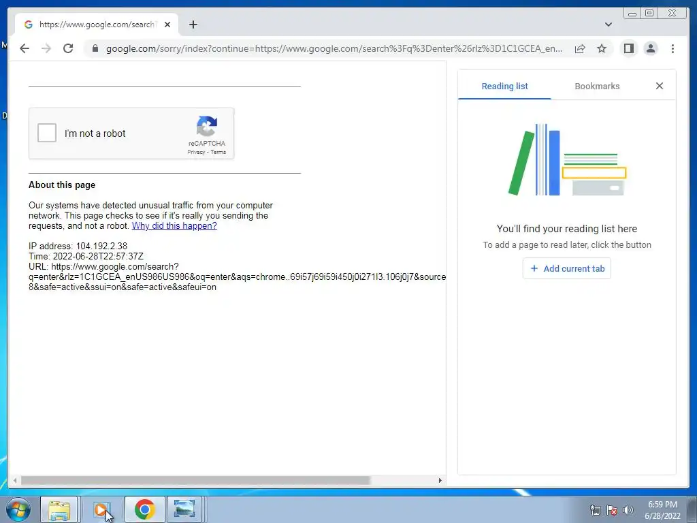
Task: Open a new tab with plus button
Action: pos(193,25)
